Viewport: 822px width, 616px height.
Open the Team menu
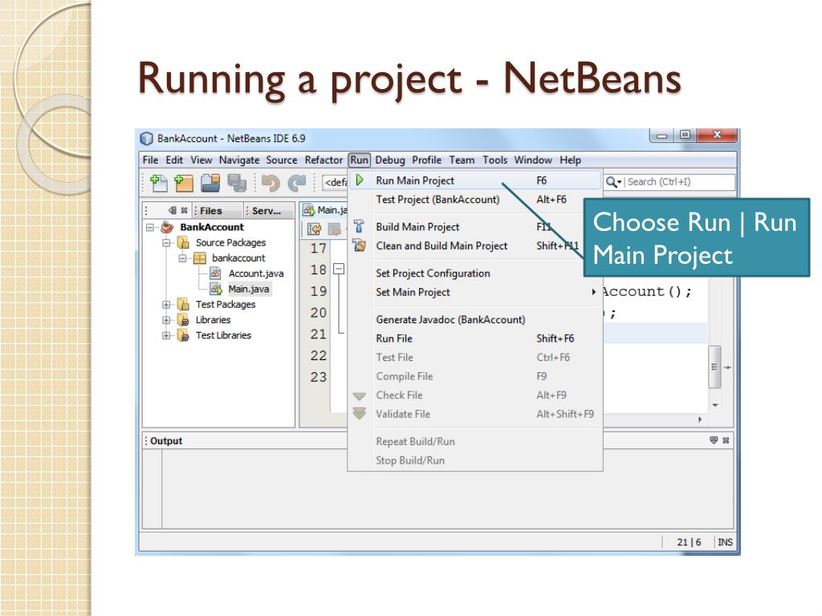coord(462,160)
